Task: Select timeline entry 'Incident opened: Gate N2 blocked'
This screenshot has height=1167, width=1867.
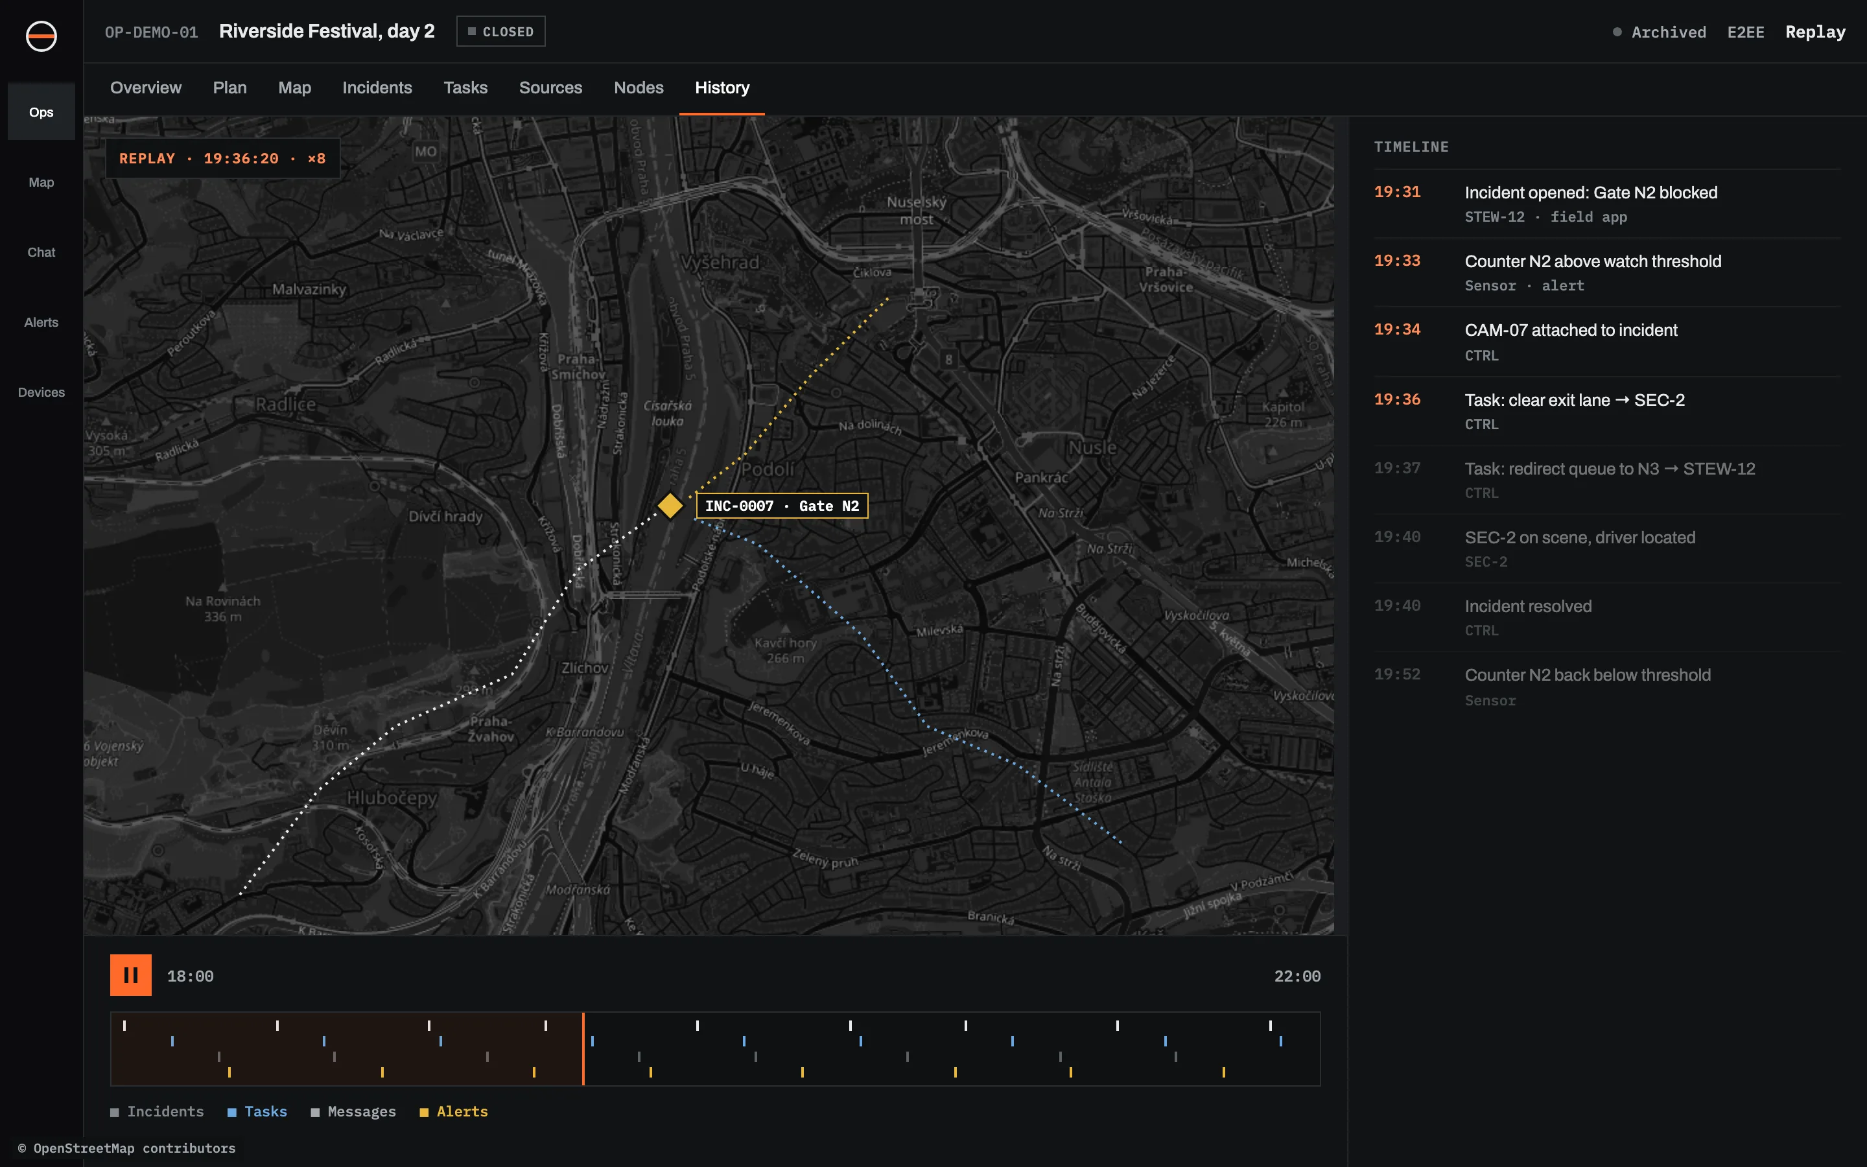Action: pyautogui.click(x=1607, y=204)
